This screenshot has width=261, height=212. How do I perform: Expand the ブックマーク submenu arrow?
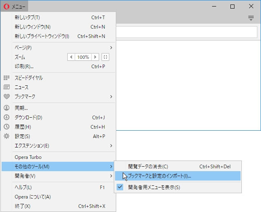point(111,97)
